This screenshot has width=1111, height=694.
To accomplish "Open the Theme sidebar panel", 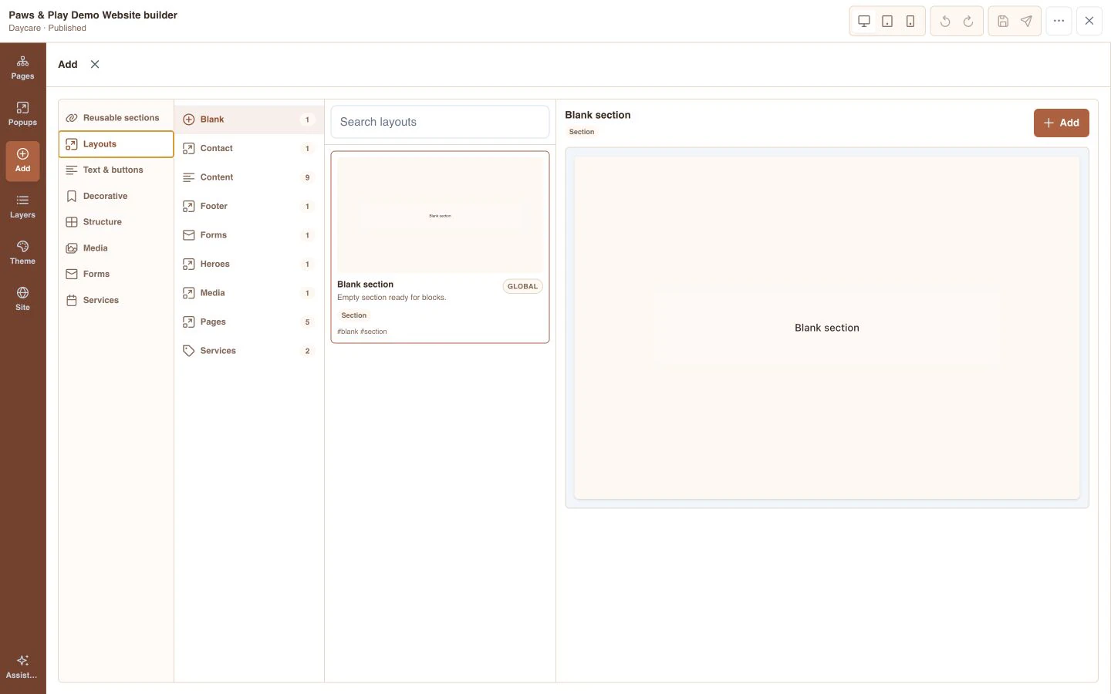I will [x=22, y=253].
